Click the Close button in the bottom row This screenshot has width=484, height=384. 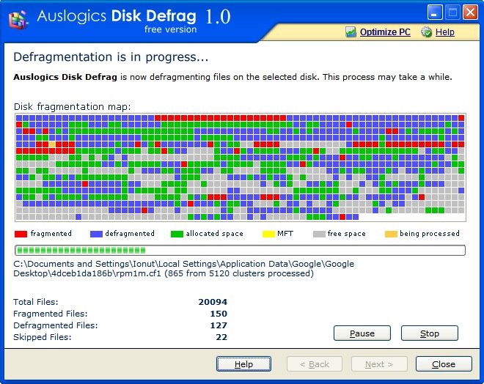(443, 364)
